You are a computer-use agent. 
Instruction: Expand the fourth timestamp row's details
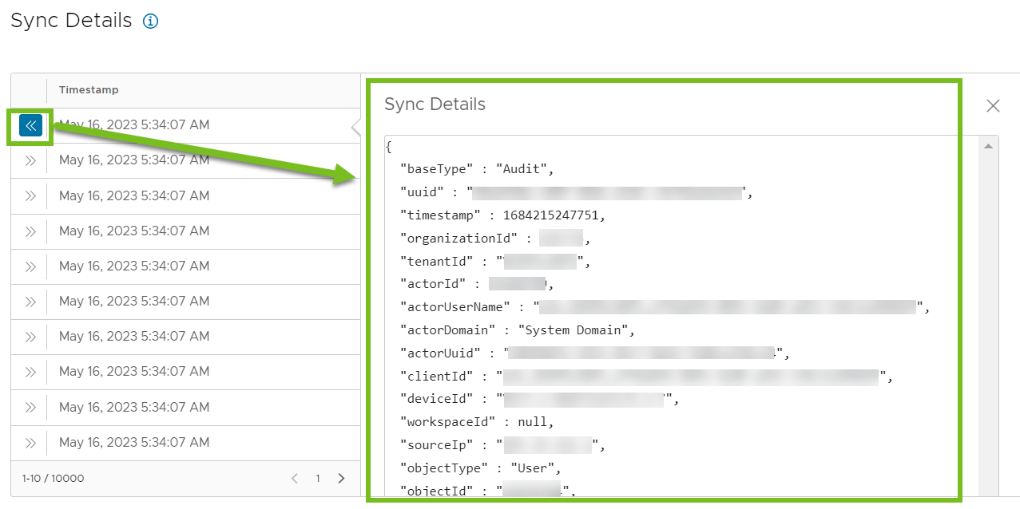click(x=30, y=231)
